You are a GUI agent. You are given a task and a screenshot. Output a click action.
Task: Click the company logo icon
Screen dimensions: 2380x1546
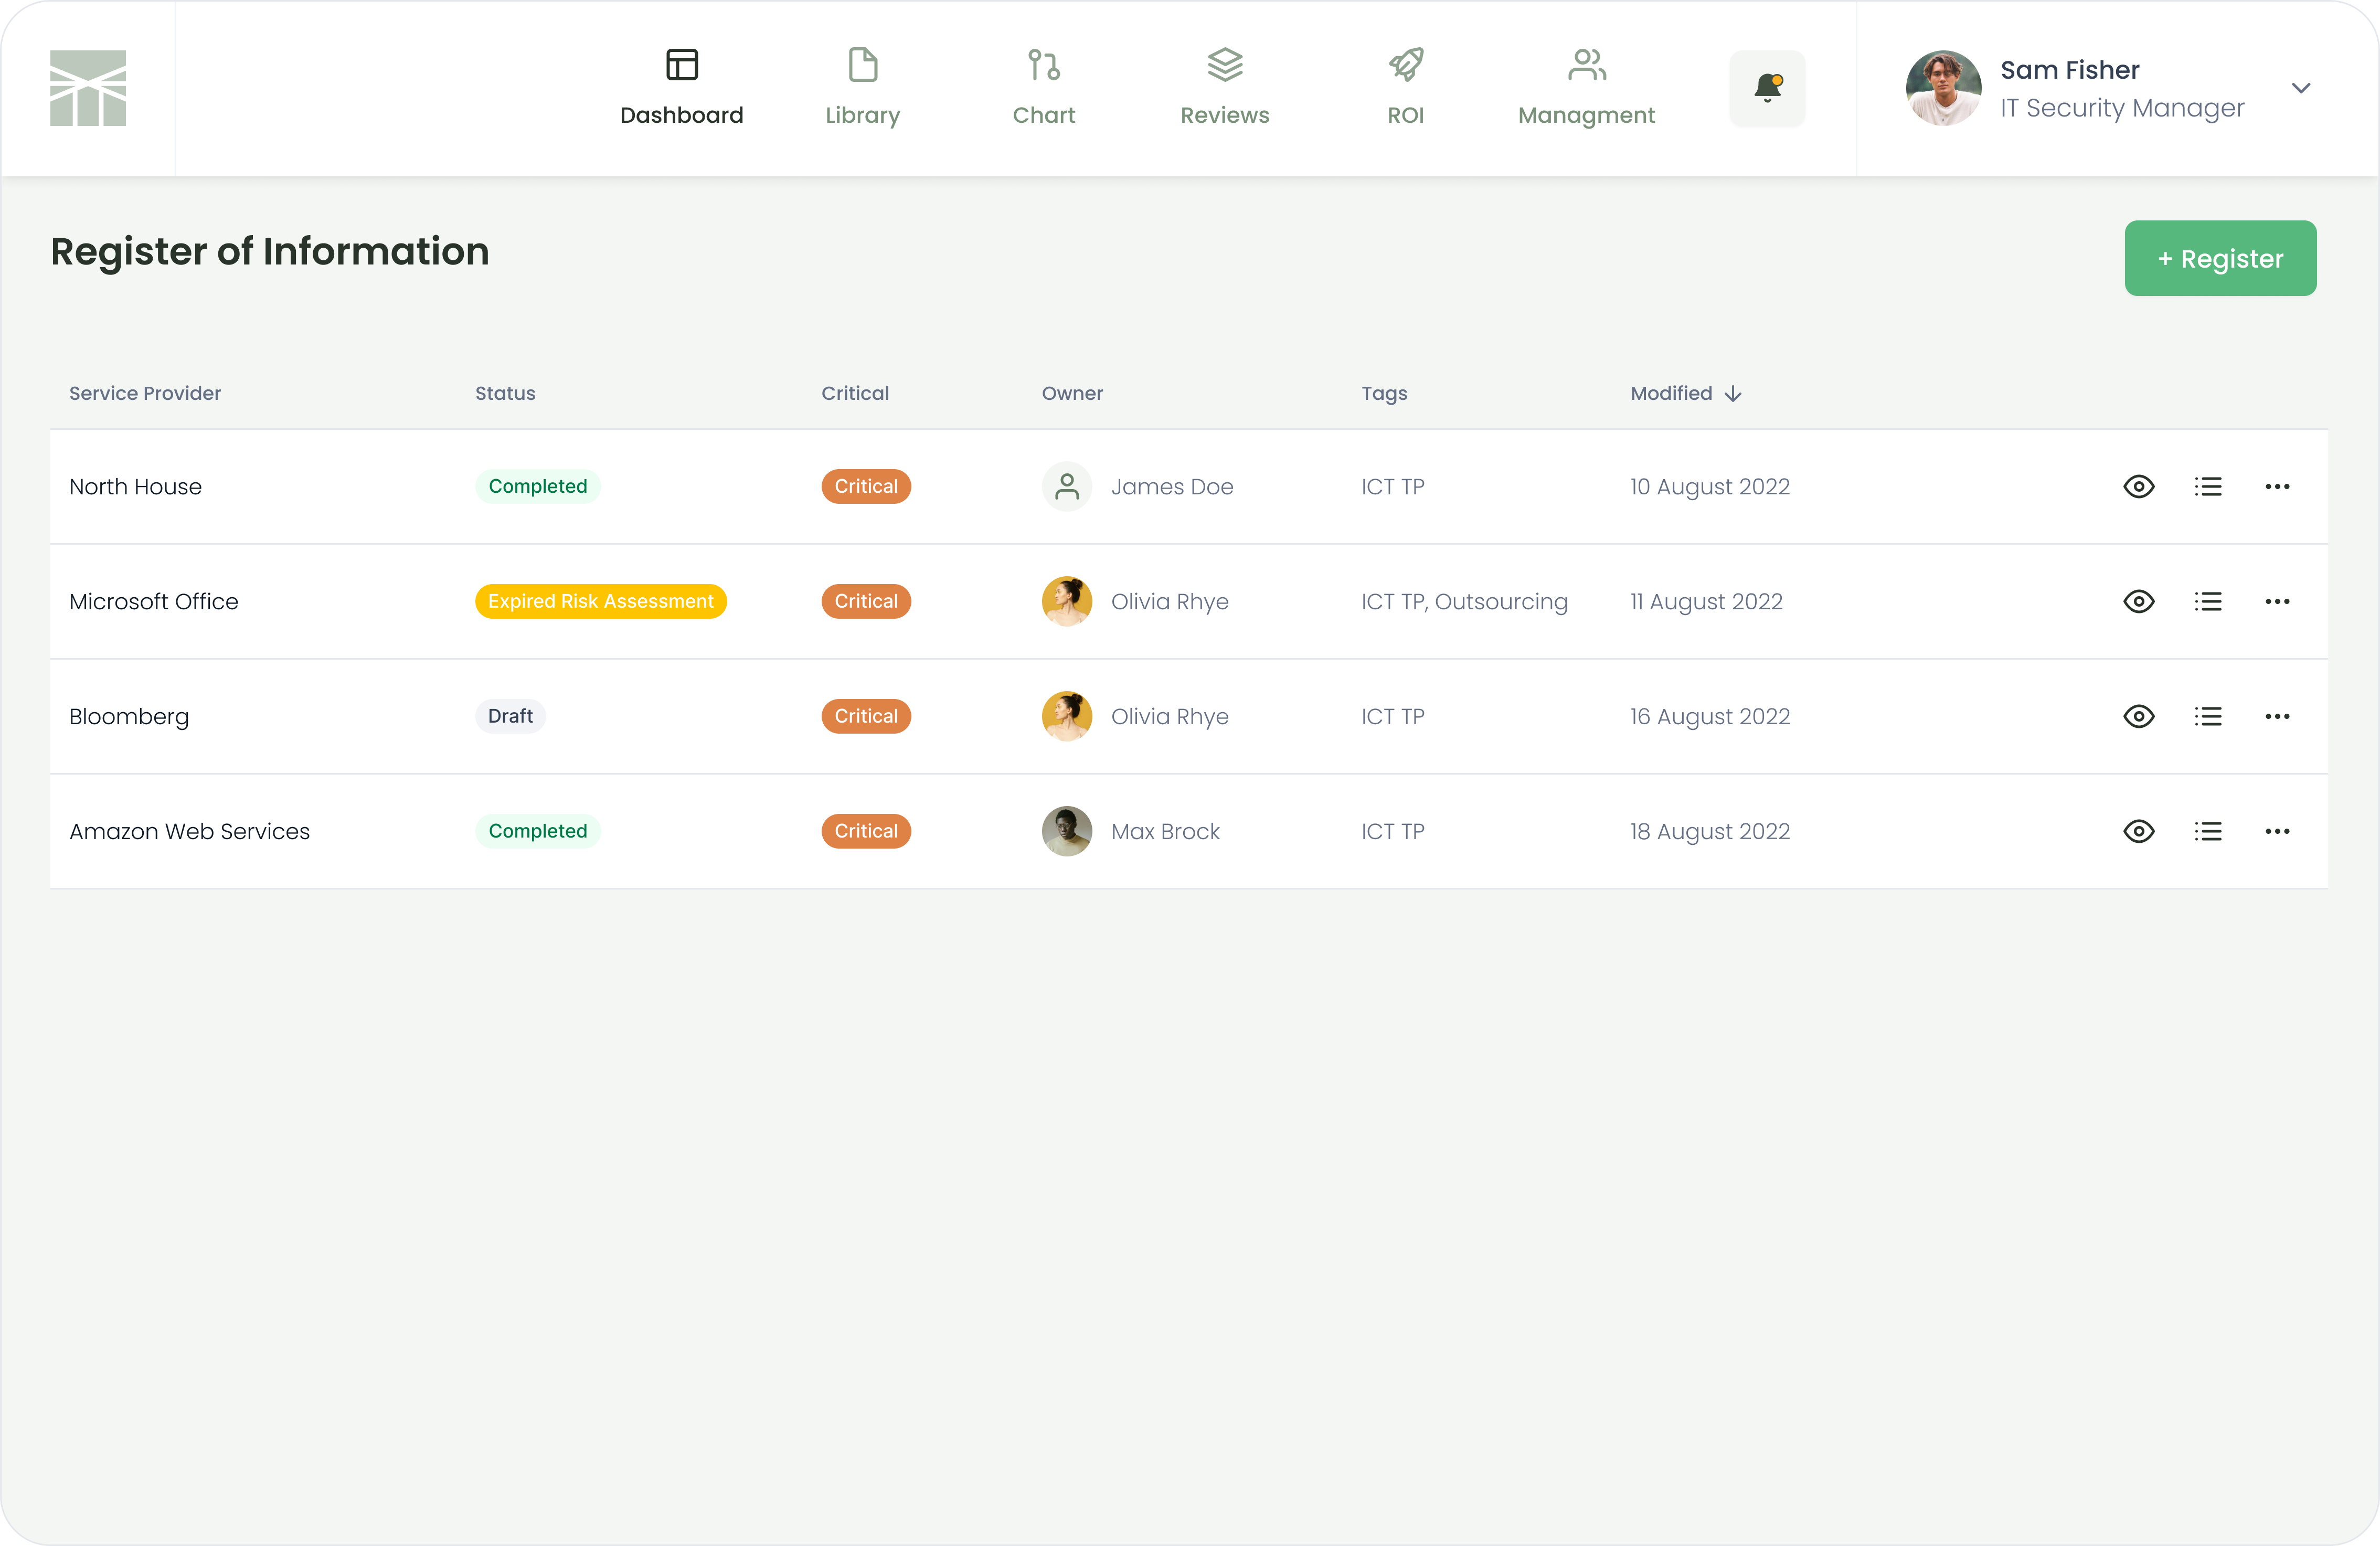click(88, 88)
